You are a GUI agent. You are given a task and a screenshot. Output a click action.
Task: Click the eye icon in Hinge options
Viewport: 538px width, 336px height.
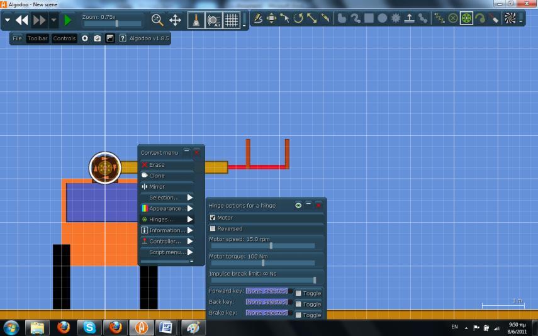tap(298, 205)
